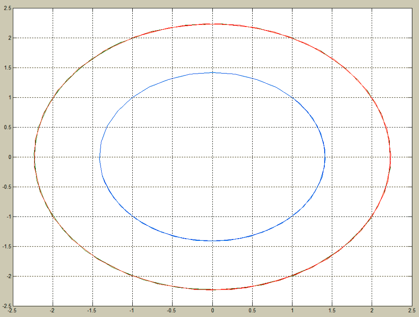Click the y-axis tick label 0
Viewport: 419px width, 317px height.
tap(10, 157)
